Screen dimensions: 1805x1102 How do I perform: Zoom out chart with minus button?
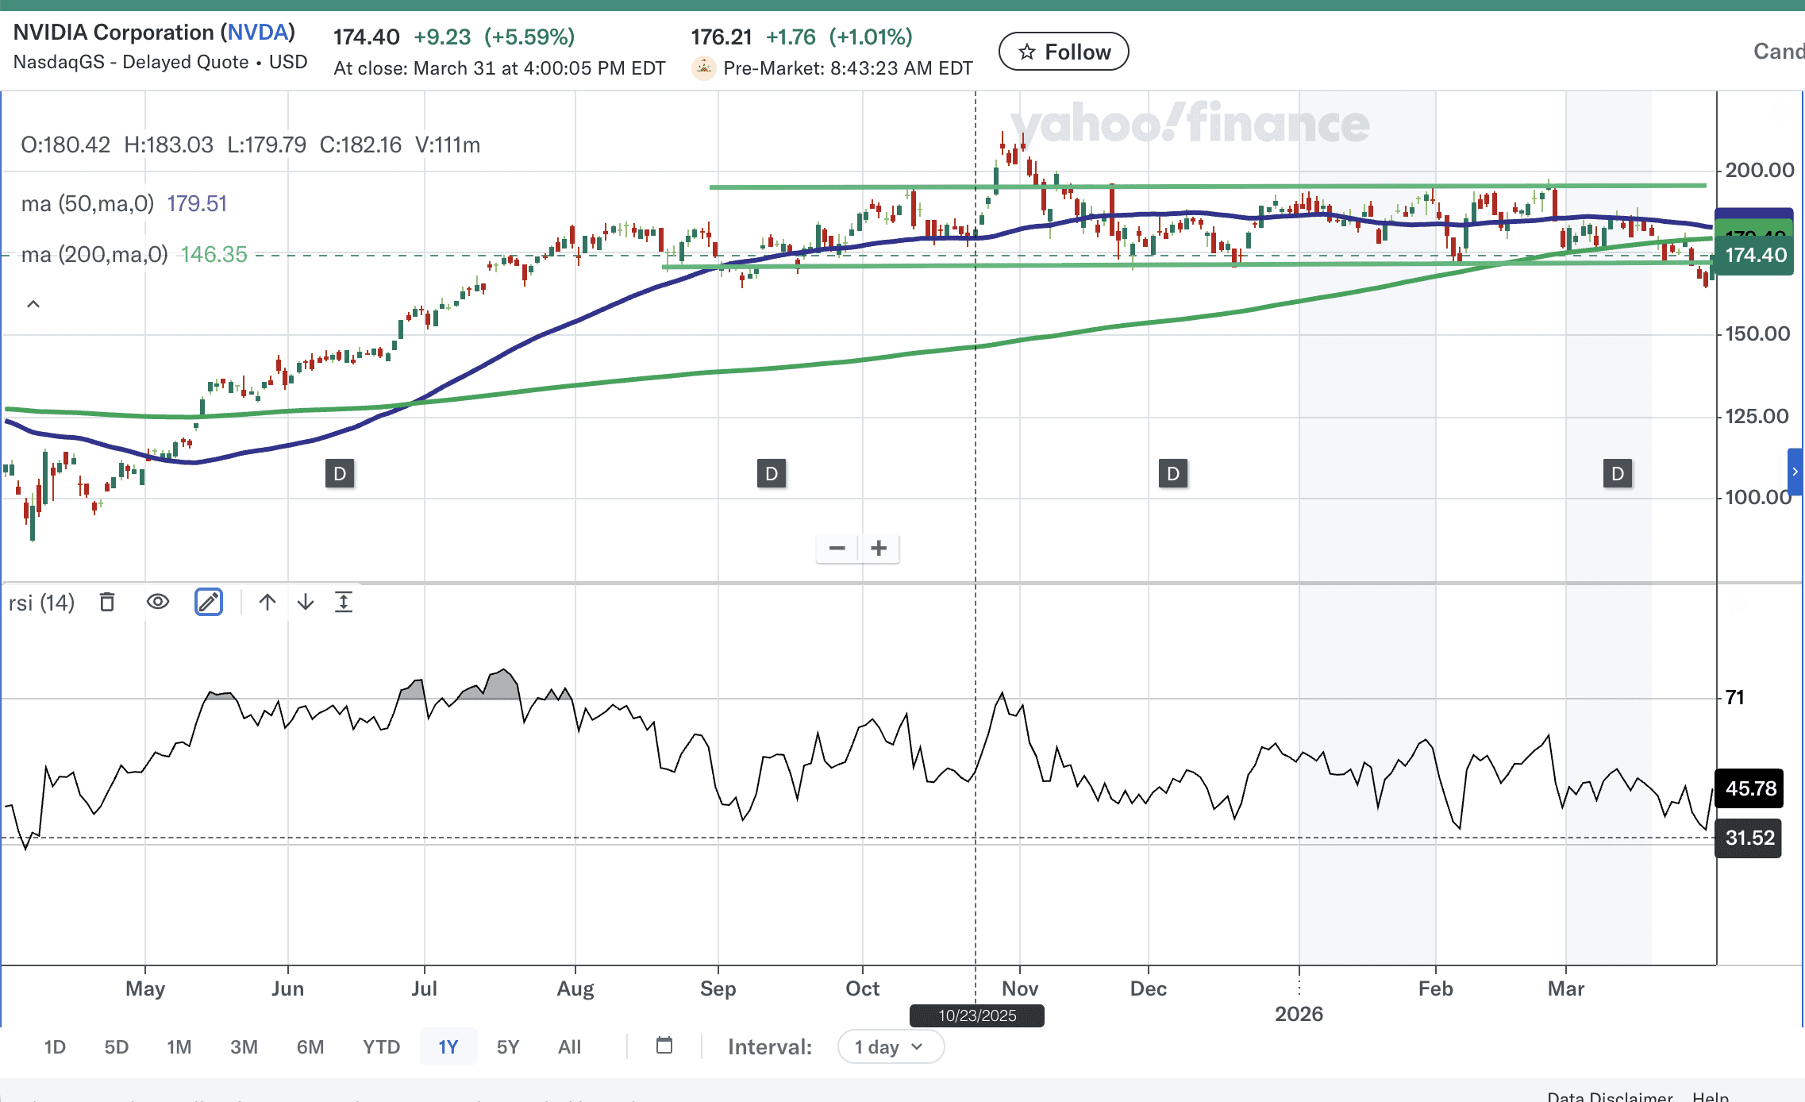837,549
